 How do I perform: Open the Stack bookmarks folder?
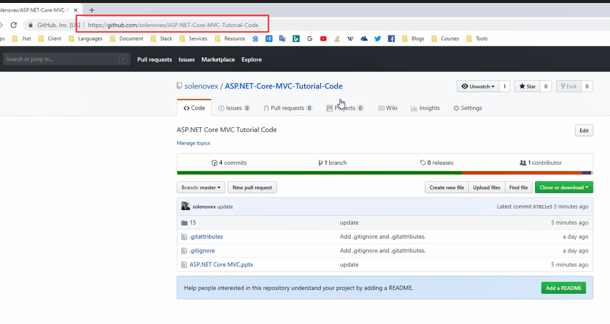(161, 38)
